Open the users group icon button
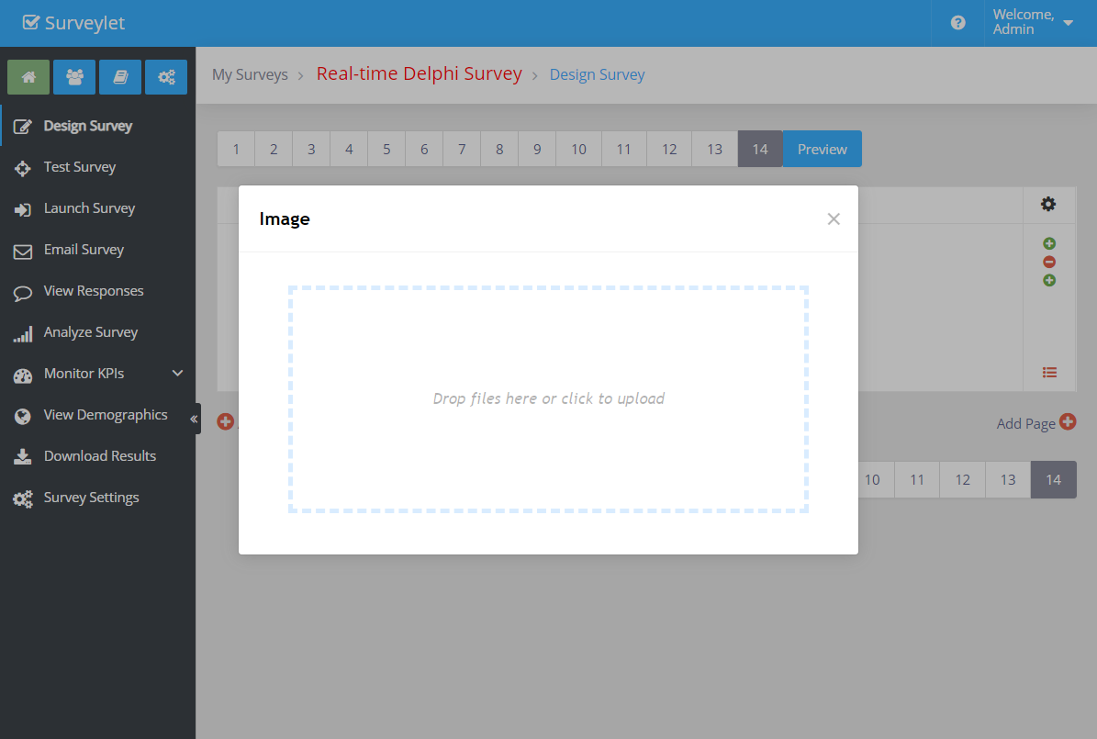 74,77
